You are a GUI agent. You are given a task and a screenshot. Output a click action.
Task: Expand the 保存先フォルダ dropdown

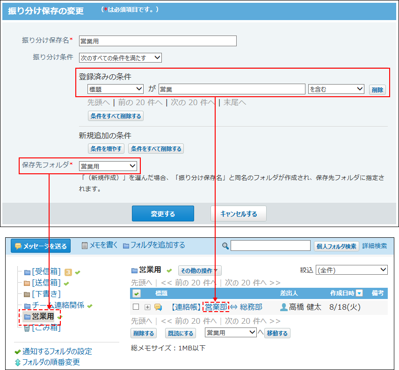pyautogui.click(x=108, y=166)
